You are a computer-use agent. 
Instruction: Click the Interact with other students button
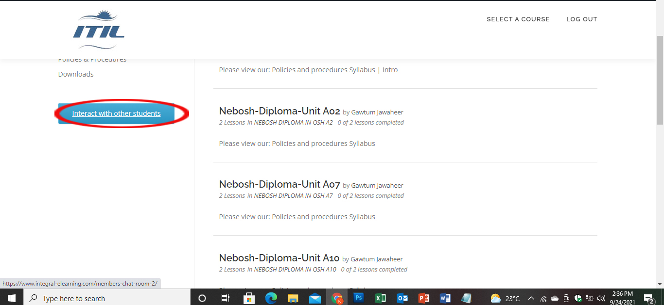pyautogui.click(x=116, y=113)
